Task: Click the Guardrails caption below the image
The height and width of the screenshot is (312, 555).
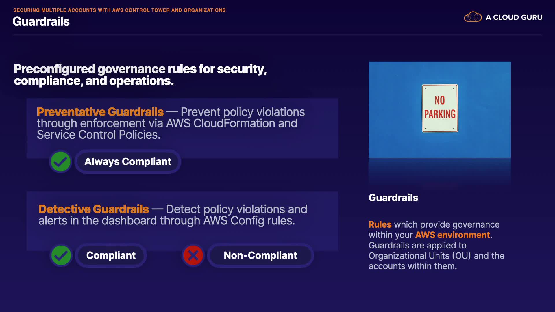Action: [x=393, y=198]
